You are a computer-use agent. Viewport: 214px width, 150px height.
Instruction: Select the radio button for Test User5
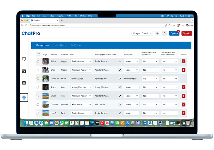(x=38, y=113)
